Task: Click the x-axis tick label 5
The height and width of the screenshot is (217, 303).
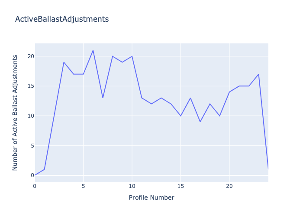Action: tap(84, 186)
